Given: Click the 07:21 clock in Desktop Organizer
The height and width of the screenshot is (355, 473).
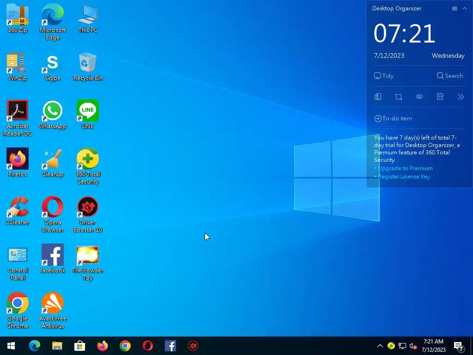Looking at the screenshot, I should (404, 33).
